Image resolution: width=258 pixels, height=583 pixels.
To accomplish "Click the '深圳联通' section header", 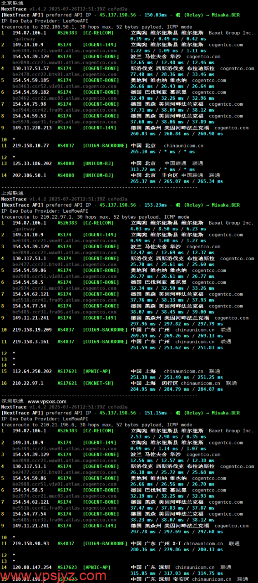I will pos(12,401).
